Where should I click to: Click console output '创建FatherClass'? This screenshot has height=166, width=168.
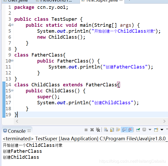click(22, 151)
